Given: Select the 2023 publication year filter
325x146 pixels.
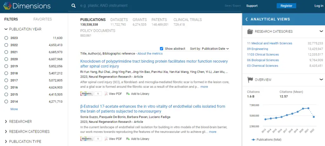Looking at the screenshot, I should 6,38.
